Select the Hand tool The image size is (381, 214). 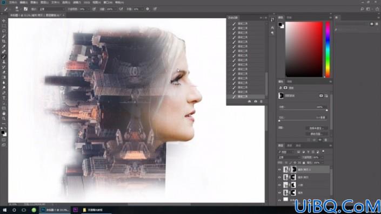(x=4, y=113)
